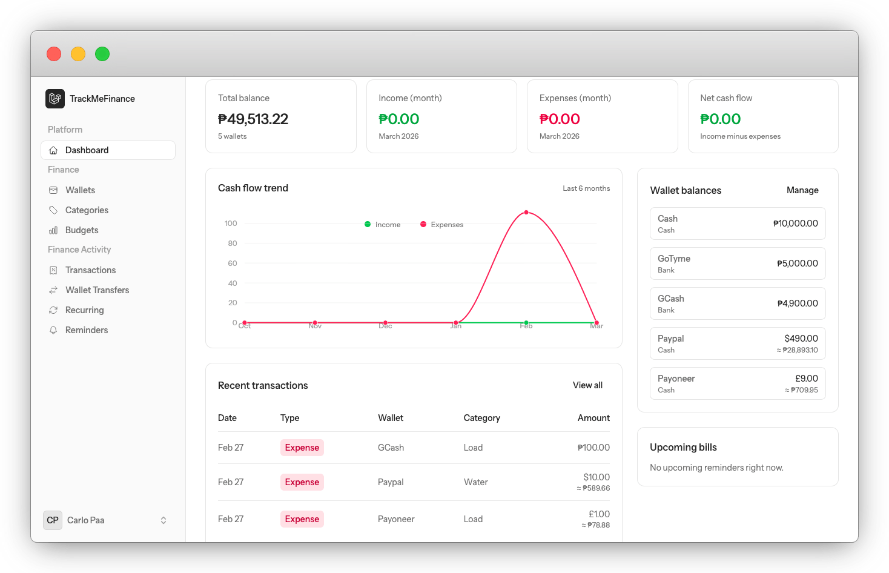Image resolution: width=889 pixels, height=573 pixels.
Task: Open the account switcher chevron beside Carlo Paa
Action: [x=163, y=520]
